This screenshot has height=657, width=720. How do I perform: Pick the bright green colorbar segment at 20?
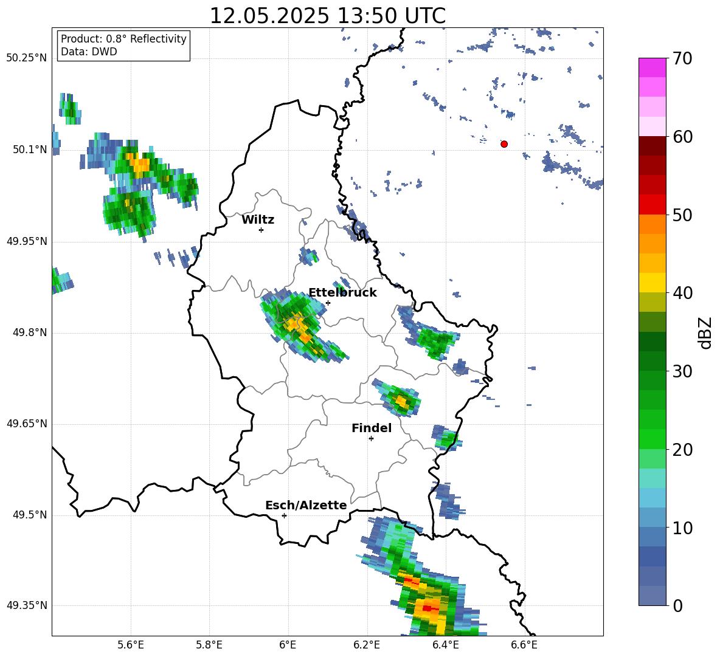pyautogui.click(x=652, y=439)
